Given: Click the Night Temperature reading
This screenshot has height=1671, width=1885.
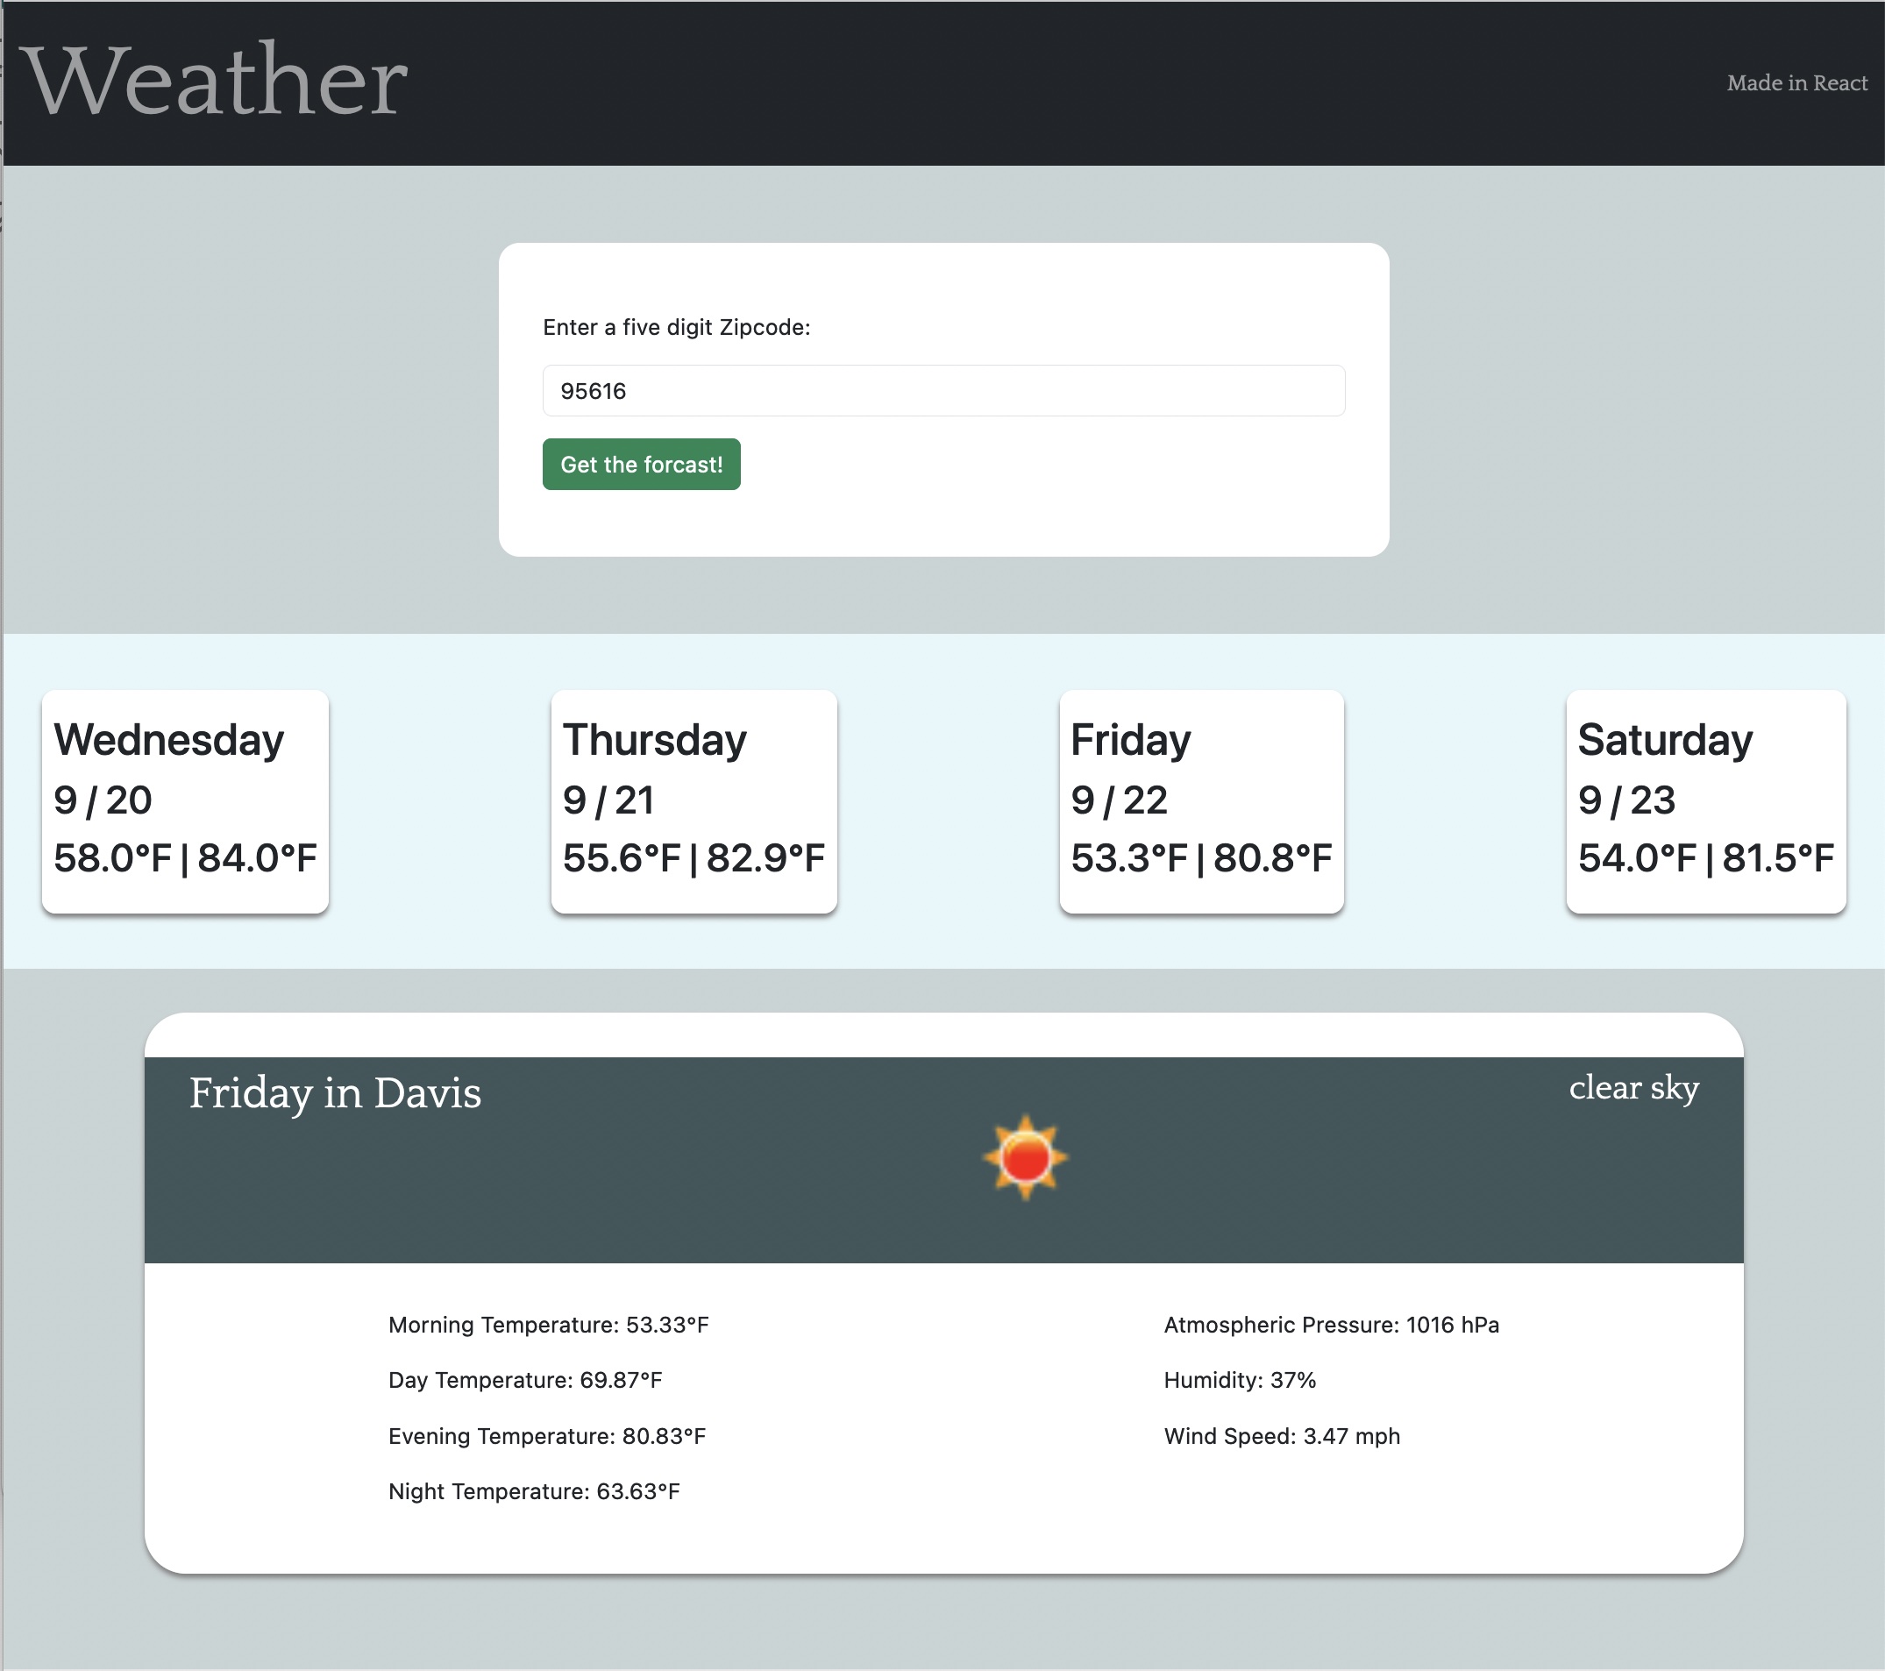Looking at the screenshot, I should click(534, 1490).
